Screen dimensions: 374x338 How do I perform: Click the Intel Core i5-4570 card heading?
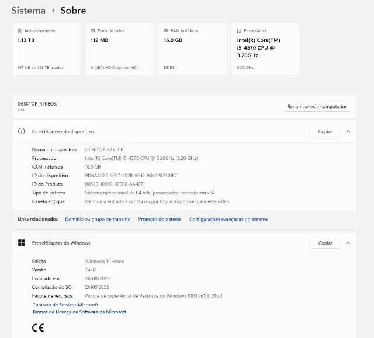pos(258,48)
